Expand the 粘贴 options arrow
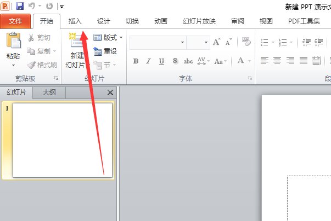The width and height of the screenshot is (331, 221). 13,66
